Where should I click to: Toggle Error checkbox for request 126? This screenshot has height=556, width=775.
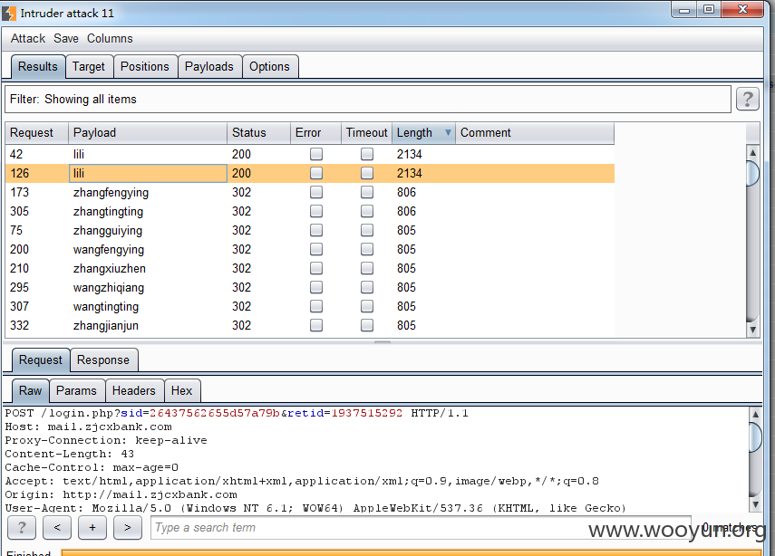pos(316,173)
